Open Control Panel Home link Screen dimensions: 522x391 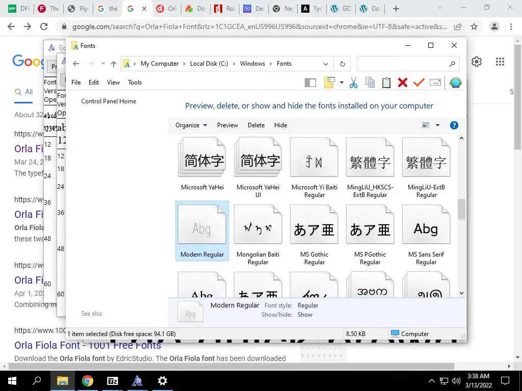(x=109, y=101)
